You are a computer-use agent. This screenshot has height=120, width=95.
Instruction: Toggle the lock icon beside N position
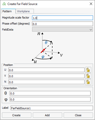click(x=88, y=82)
